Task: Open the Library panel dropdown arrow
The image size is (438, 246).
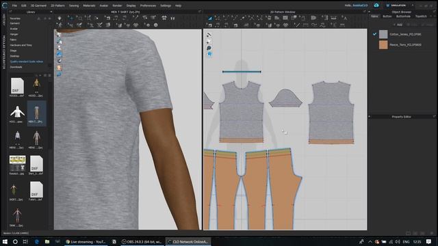Action: pyautogui.click(x=51, y=12)
